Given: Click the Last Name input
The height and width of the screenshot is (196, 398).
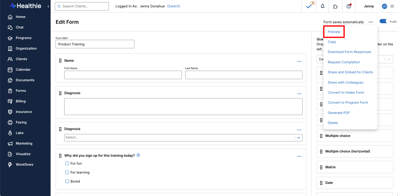Looking at the screenshot, I should [x=244, y=75].
